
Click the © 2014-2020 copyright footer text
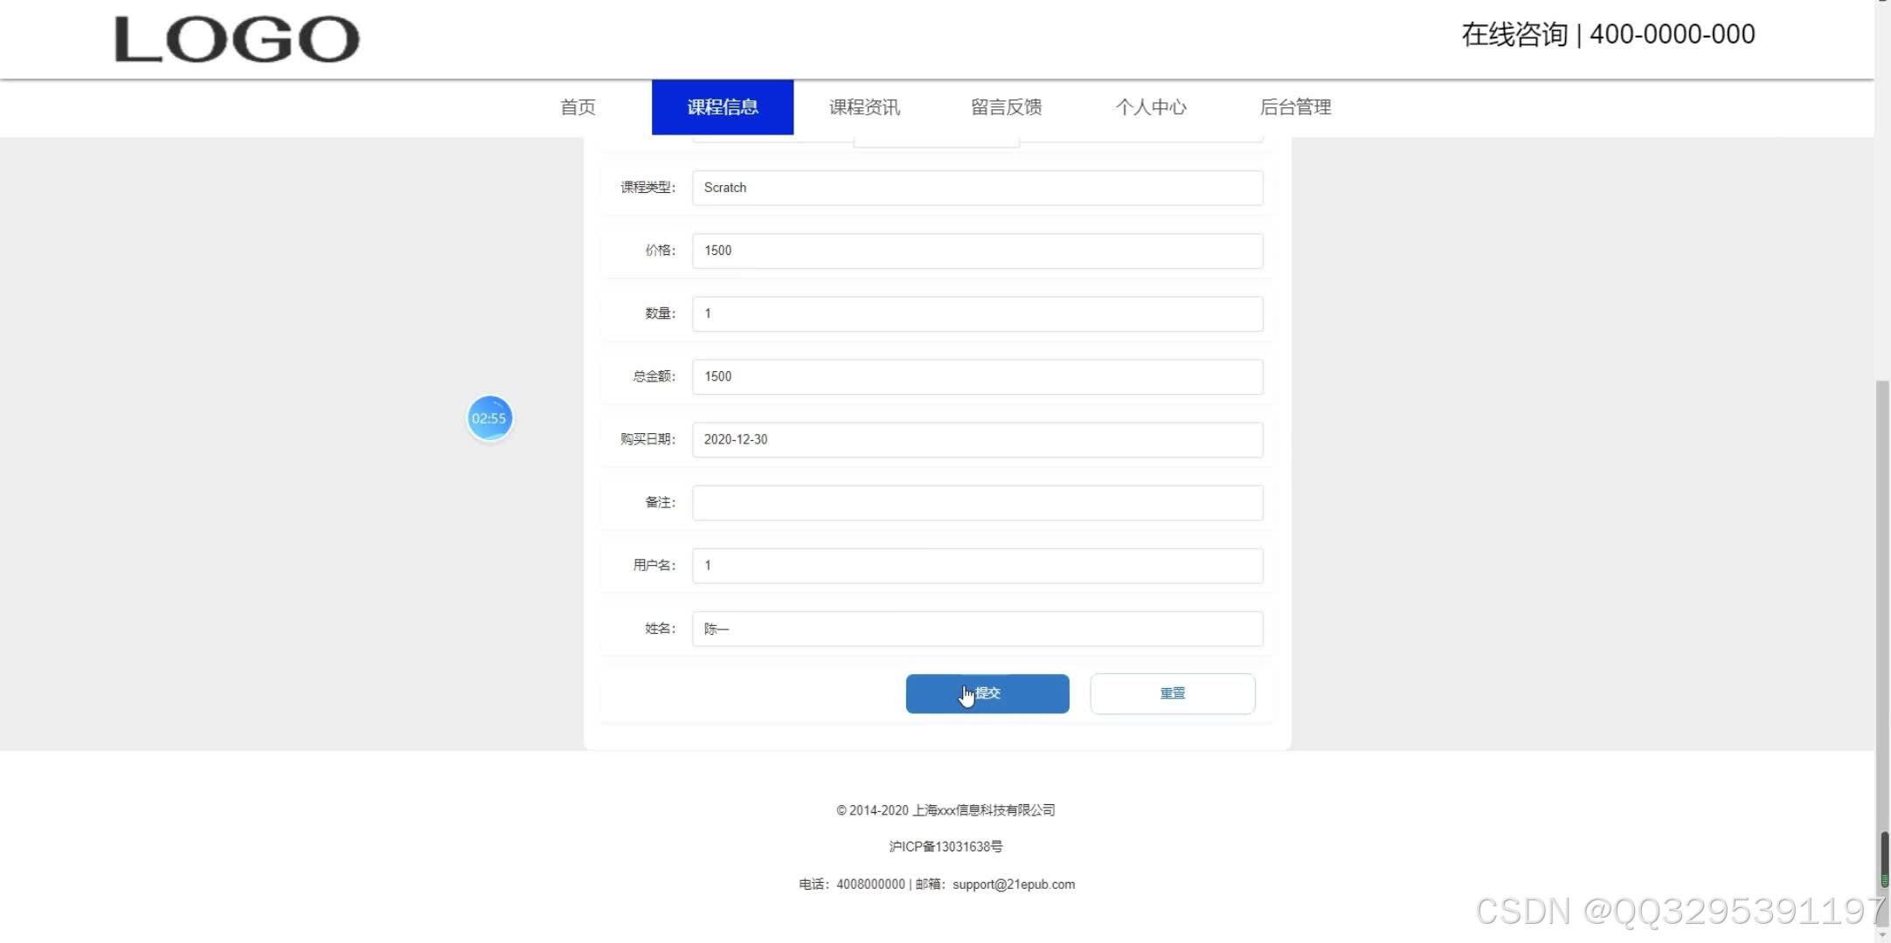[945, 810]
